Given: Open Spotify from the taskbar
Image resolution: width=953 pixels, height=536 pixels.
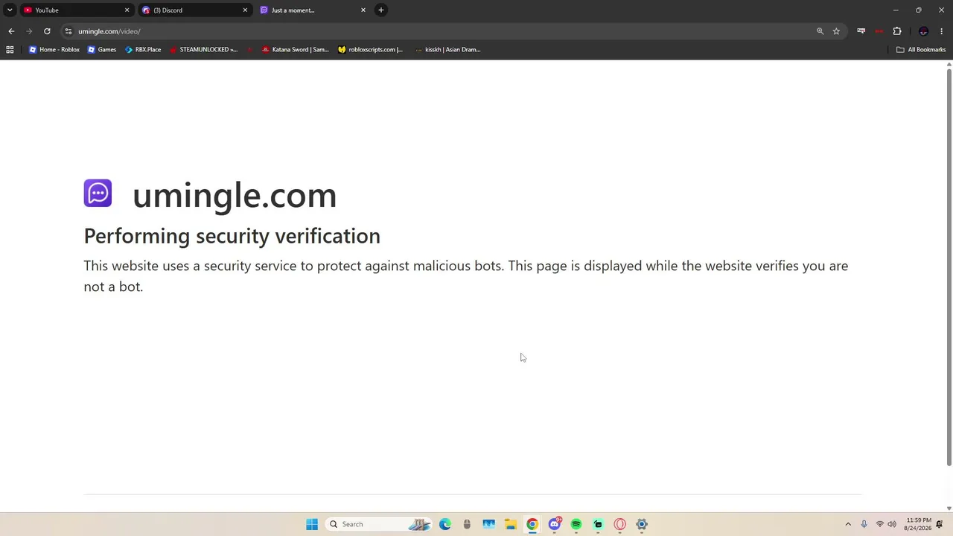Looking at the screenshot, I should pos(576,524).
